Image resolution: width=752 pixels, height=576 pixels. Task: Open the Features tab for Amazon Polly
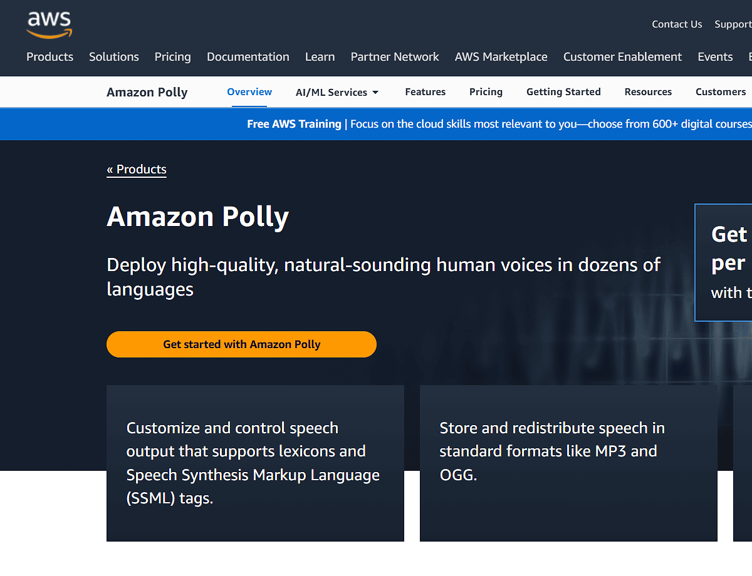[x=425, y=91]
